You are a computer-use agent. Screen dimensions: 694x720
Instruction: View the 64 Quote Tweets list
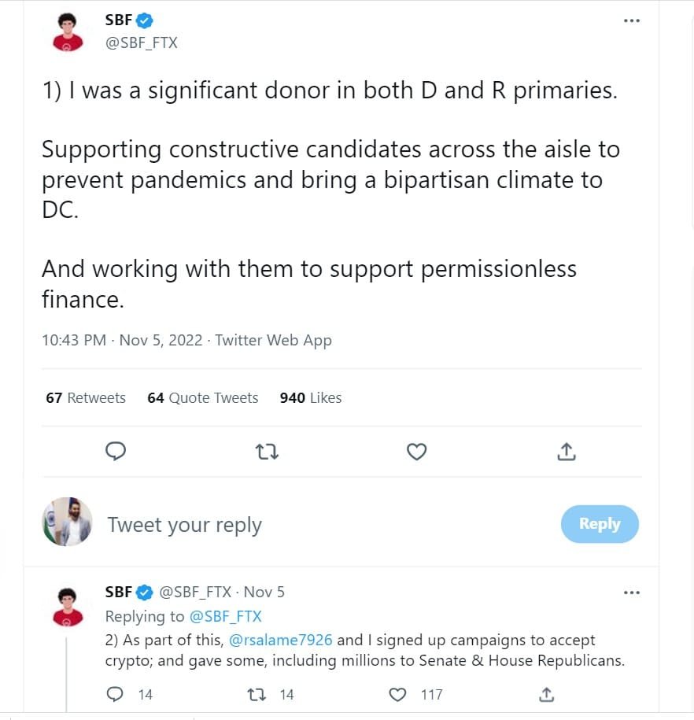click(203, 398)
